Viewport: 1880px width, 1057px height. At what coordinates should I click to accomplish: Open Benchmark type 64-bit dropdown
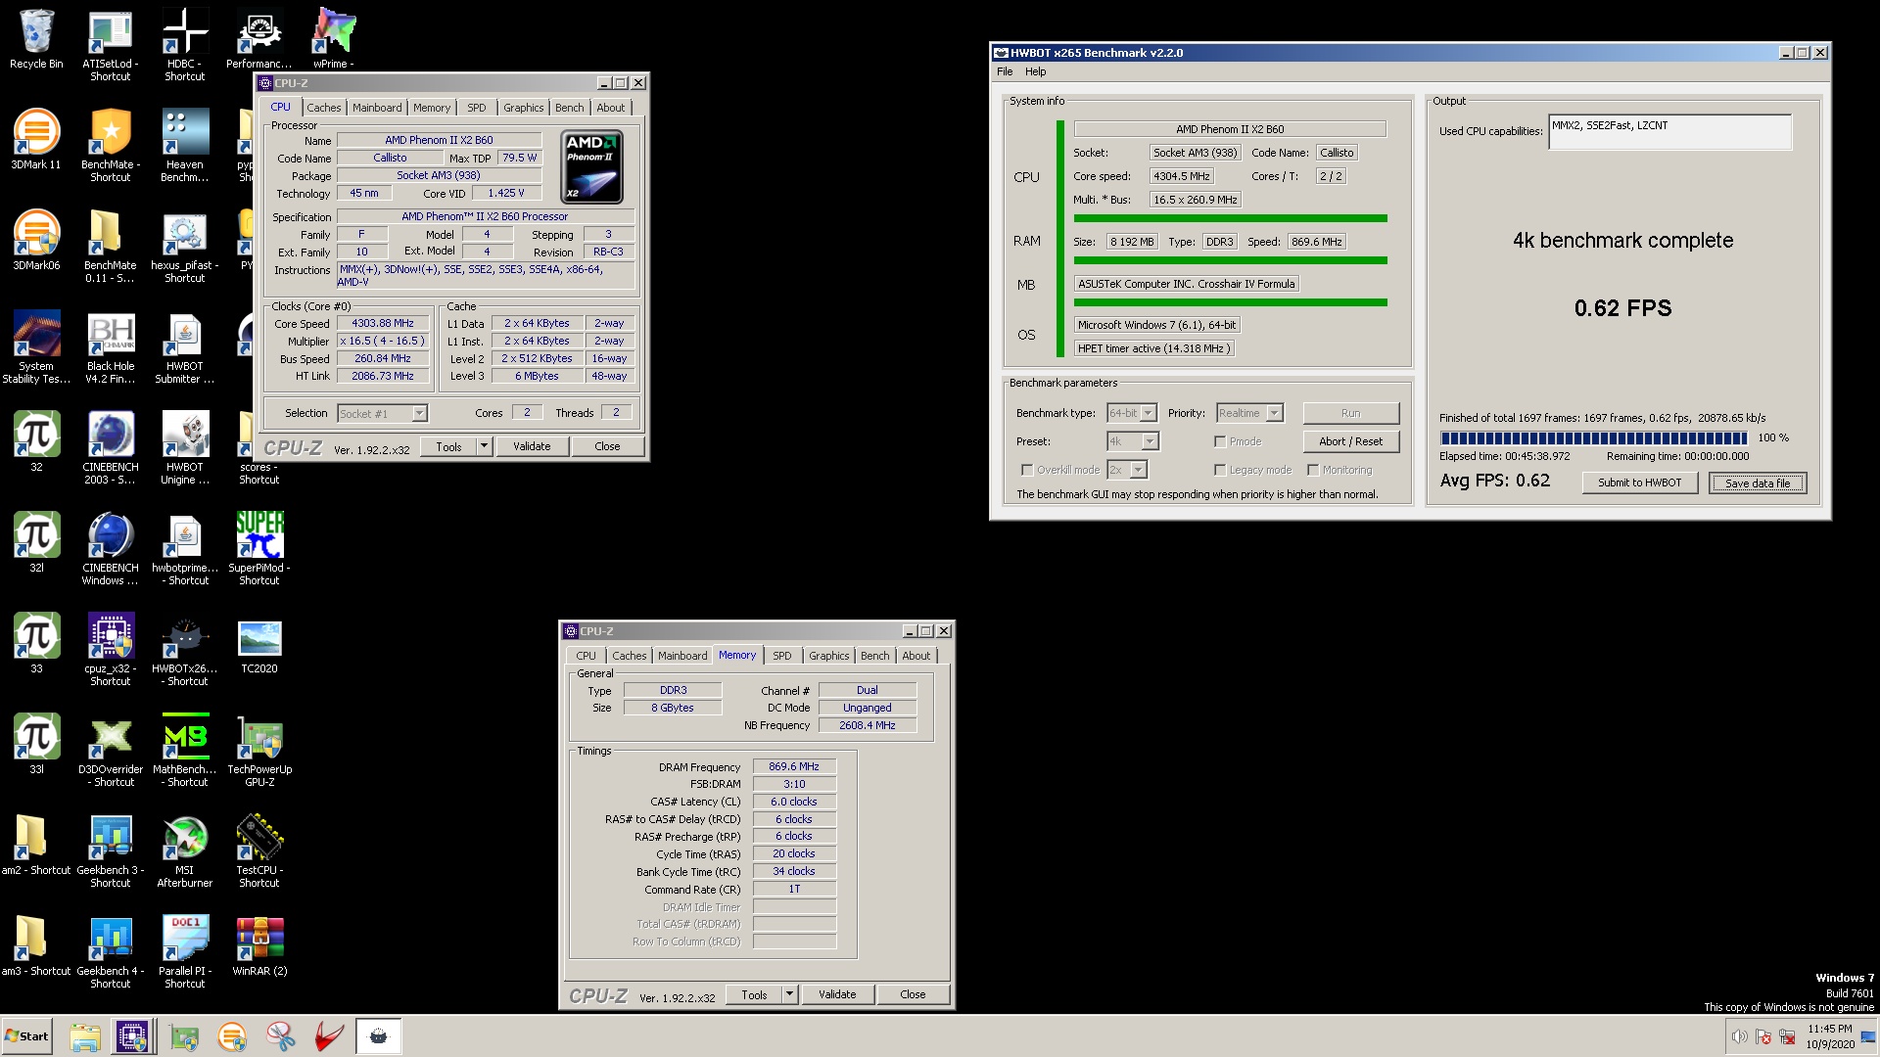(1149, 413)
